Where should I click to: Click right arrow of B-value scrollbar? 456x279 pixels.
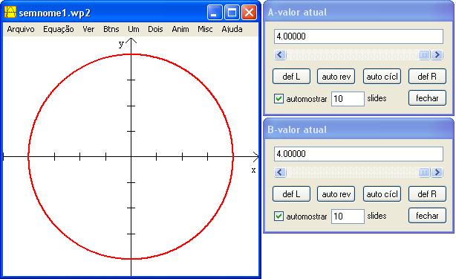tap(437, 173)
